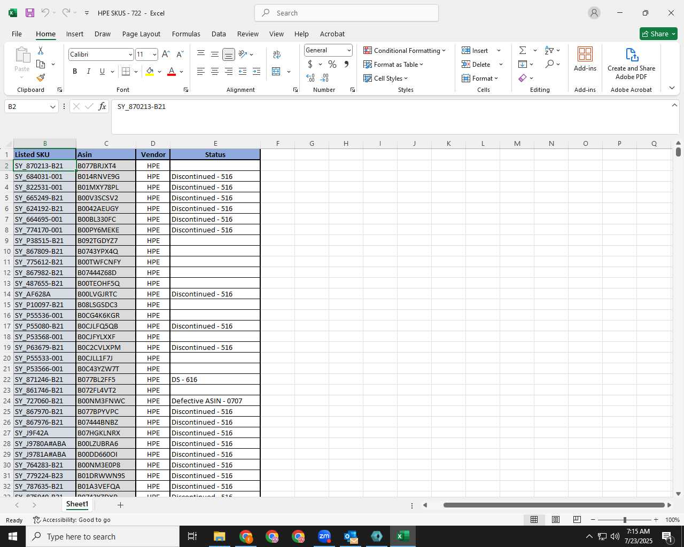Switch to the Data tab
The height and width of the screenshot is (547, 684).
point(219,34)
